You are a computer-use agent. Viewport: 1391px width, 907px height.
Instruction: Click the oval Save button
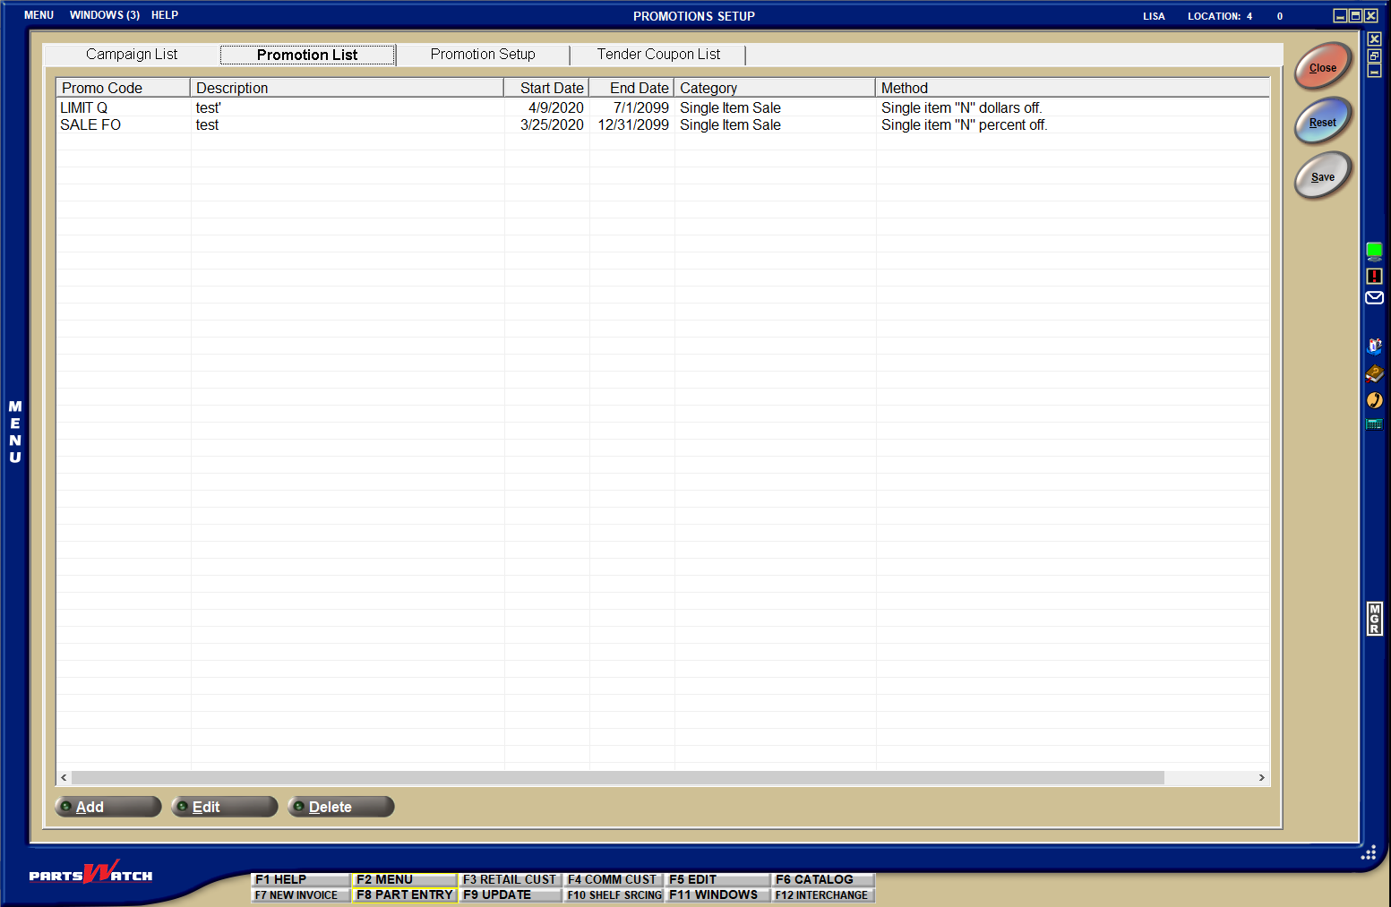pyautogui.click(x=1322, y=176)
